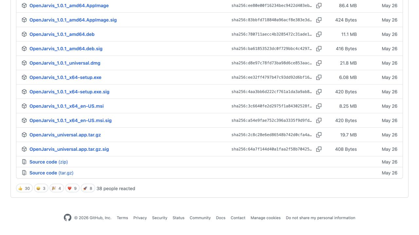
Task: Toggle the party popper reaction with 4
Action: (x=57, y=188)
